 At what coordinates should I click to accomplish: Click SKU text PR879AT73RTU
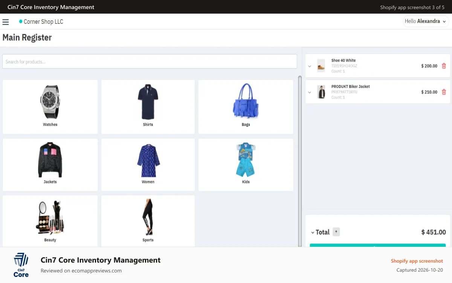point(344,92)
